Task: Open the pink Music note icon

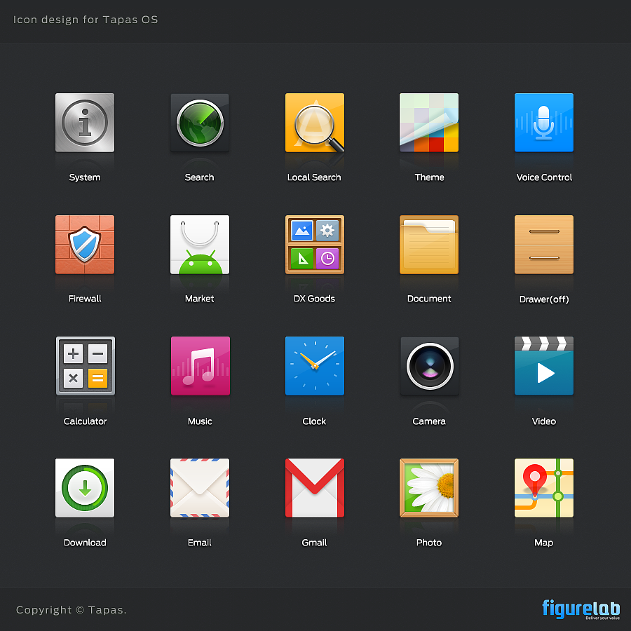Action: coord(199,365)
